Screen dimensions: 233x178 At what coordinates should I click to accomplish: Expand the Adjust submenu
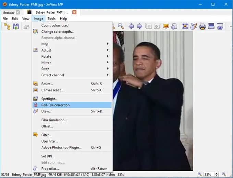[x=72, y=50]
